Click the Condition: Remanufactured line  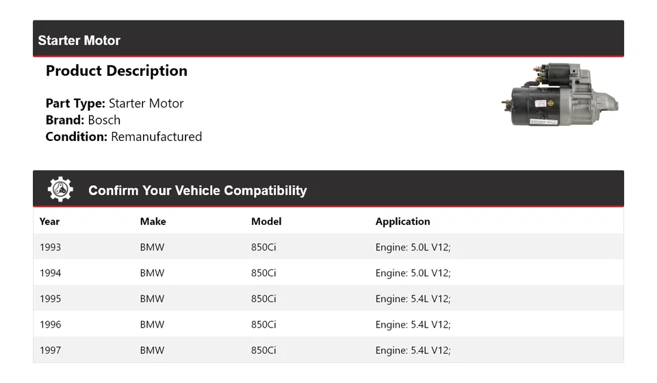tap(124, 136)
